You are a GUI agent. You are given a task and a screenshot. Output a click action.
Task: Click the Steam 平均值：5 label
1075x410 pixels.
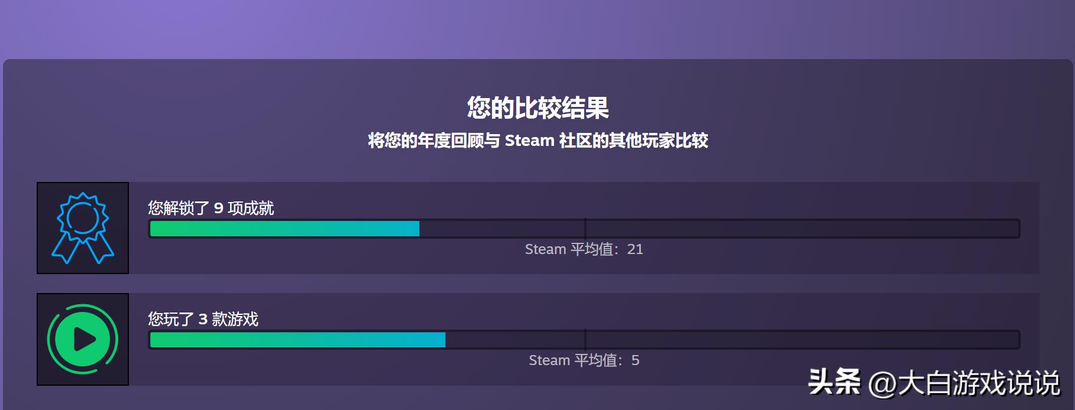click(x=584, y=360)
